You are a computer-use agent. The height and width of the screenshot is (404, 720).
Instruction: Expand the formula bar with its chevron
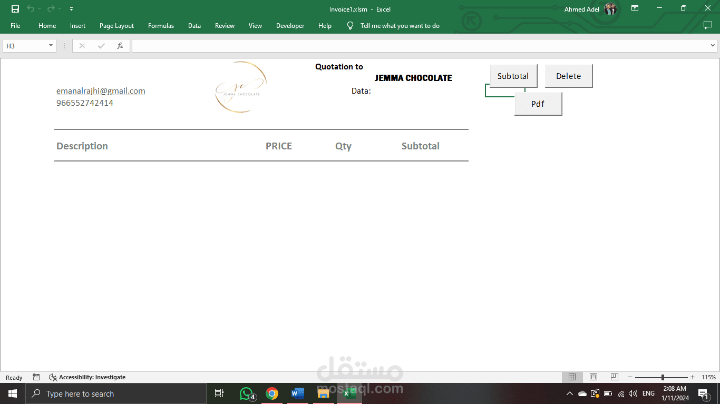point(713,46)
